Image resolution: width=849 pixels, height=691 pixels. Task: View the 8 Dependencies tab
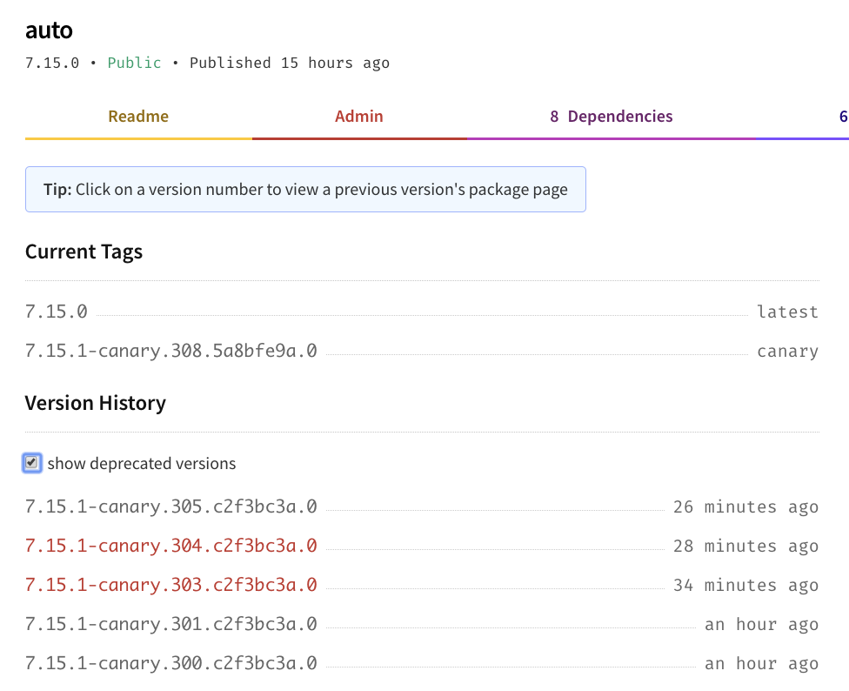coord(611,116)
